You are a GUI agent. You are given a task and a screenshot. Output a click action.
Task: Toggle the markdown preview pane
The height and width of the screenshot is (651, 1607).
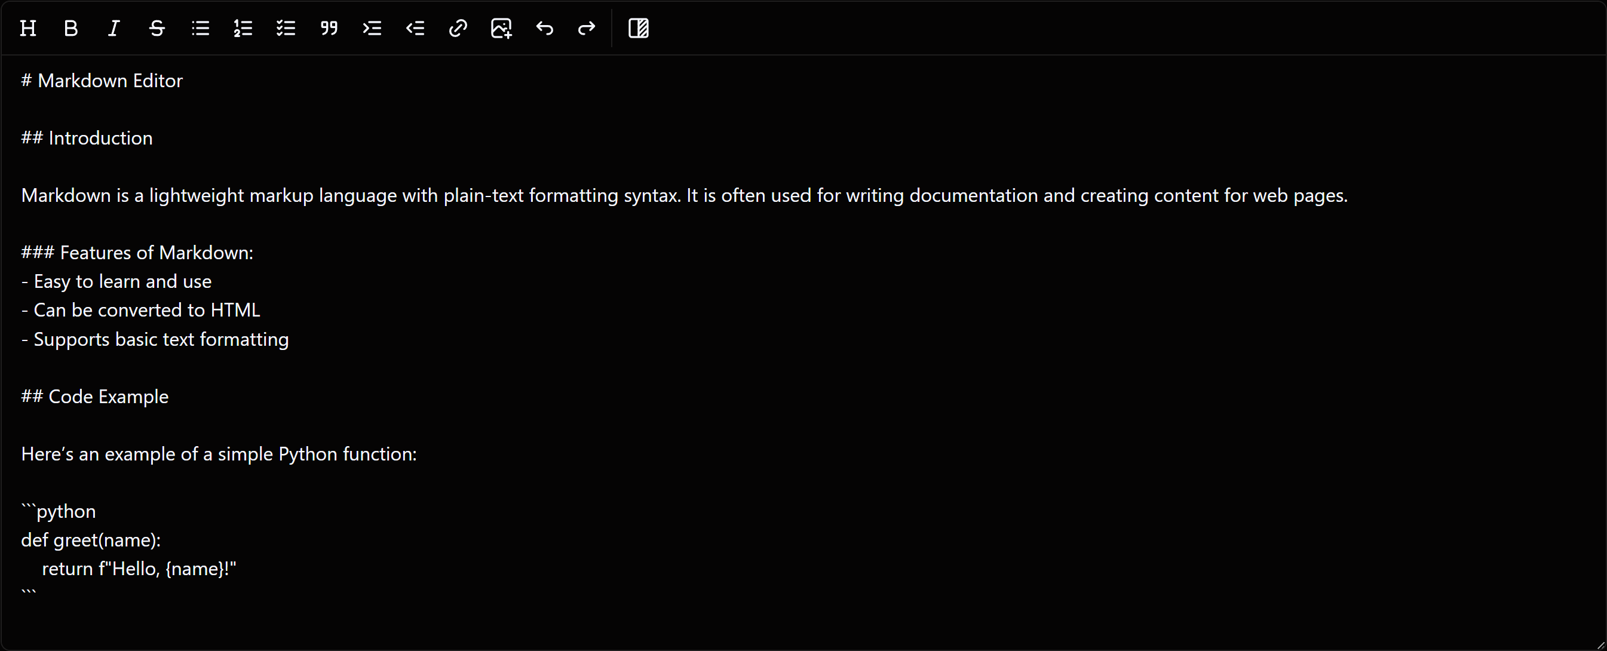pos(639,28)
